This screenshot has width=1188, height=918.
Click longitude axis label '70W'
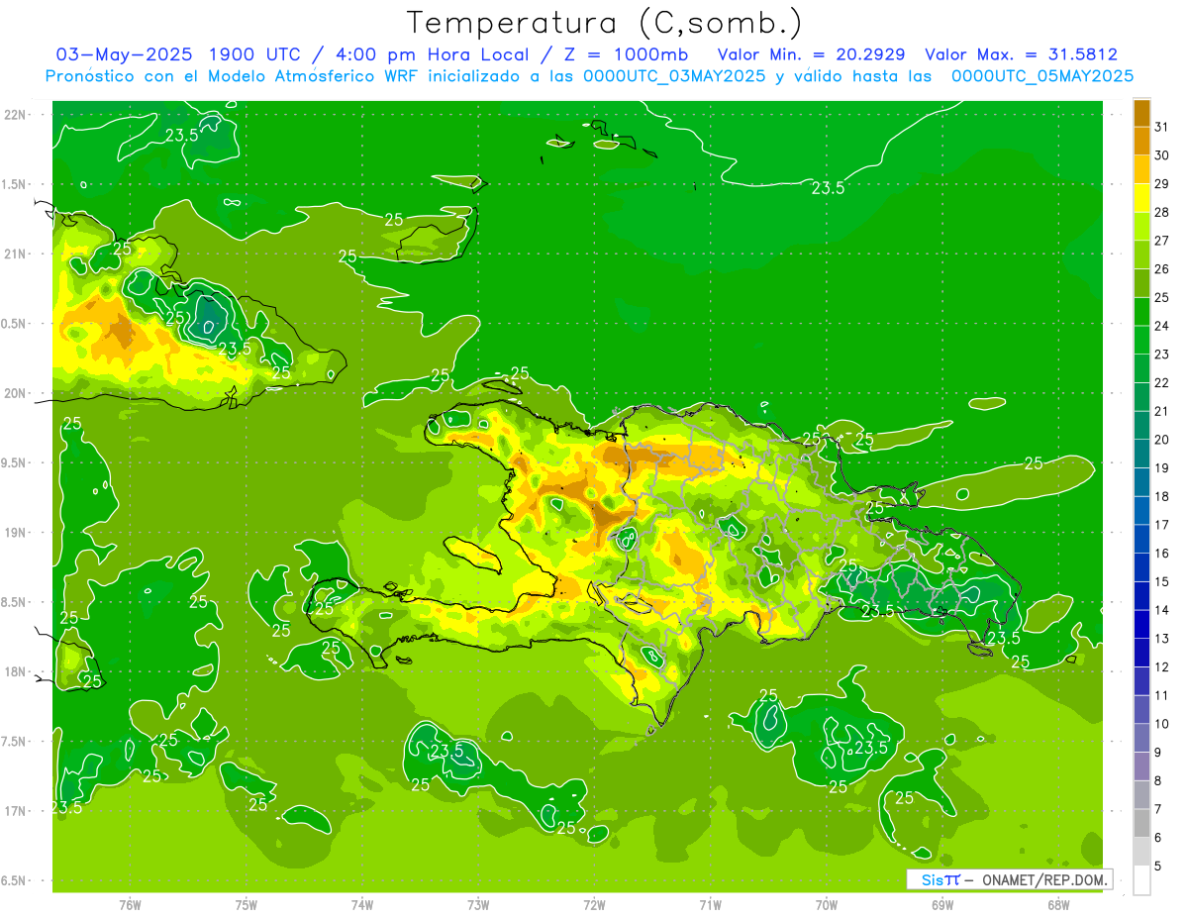coord(827,904)
